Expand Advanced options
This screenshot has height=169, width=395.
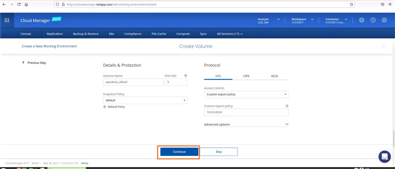[246, 124]
